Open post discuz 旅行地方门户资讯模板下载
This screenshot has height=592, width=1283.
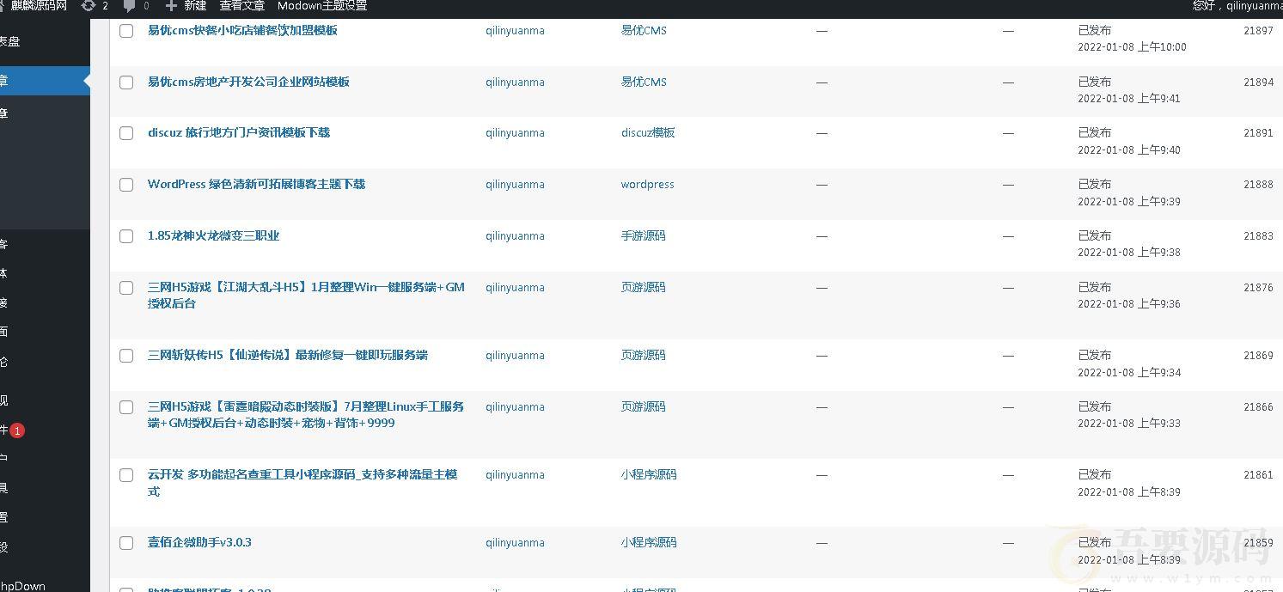coord(239,132)
